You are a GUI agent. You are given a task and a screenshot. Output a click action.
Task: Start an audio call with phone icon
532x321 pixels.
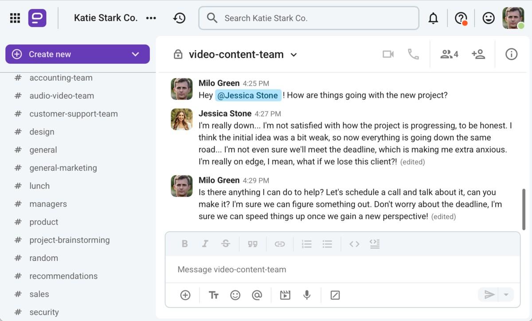(x=413, y=54)
